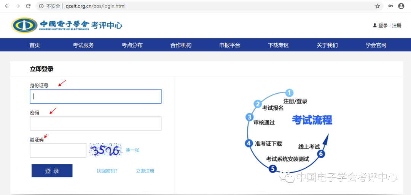Open the site info icon beside 不安全

tap(41, 6)
